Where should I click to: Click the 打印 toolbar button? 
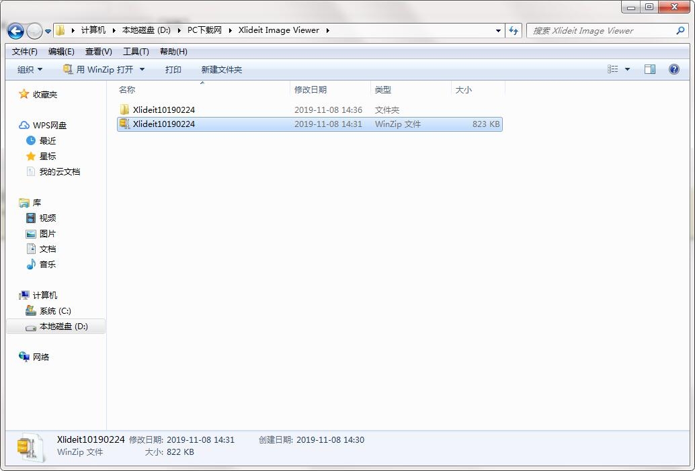(173, 70)
